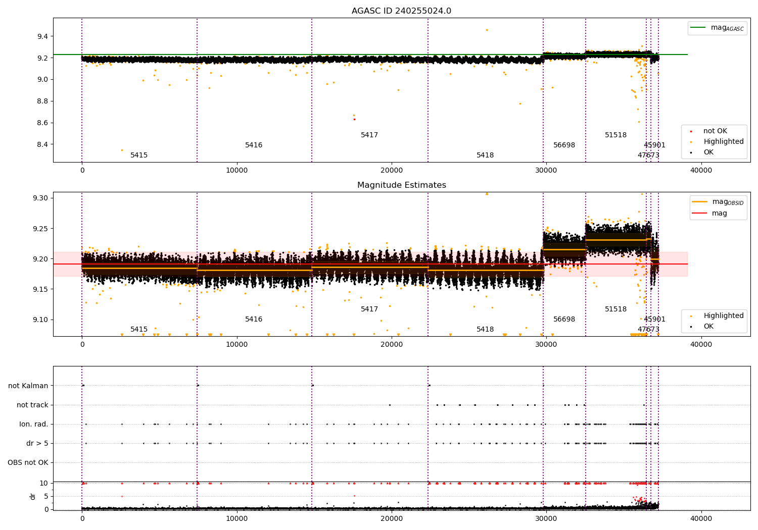Click the '9.25' y-axis tick label
758x530 pixels.
pyautogui.click(x=40, y=229)
